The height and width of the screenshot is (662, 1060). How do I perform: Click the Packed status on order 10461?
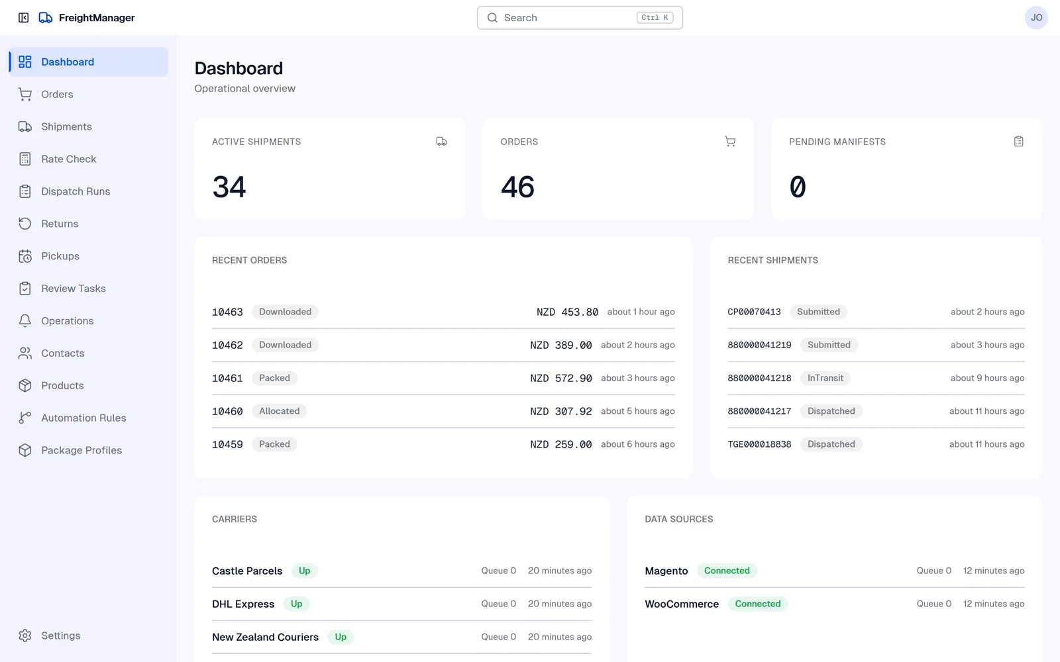coord(274,378)
